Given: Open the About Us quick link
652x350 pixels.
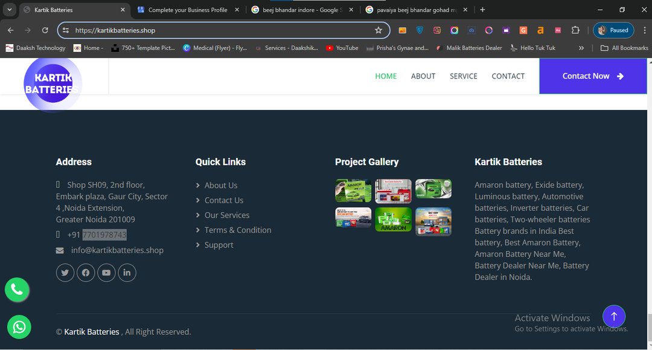Looking at the screenshot, I should 221,185.
